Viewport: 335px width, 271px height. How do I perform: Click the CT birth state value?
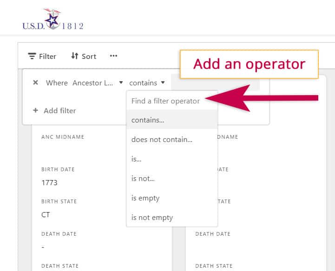coord(46,215)
